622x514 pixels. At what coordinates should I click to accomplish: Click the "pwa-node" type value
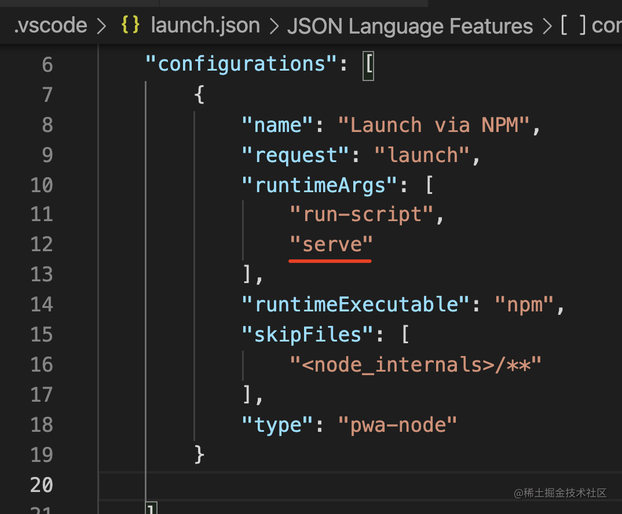coord(398,424)
